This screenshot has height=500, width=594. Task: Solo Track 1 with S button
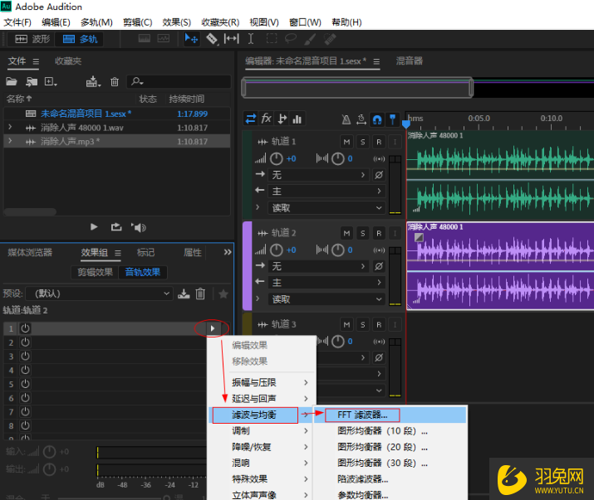[x=363, y=142]
